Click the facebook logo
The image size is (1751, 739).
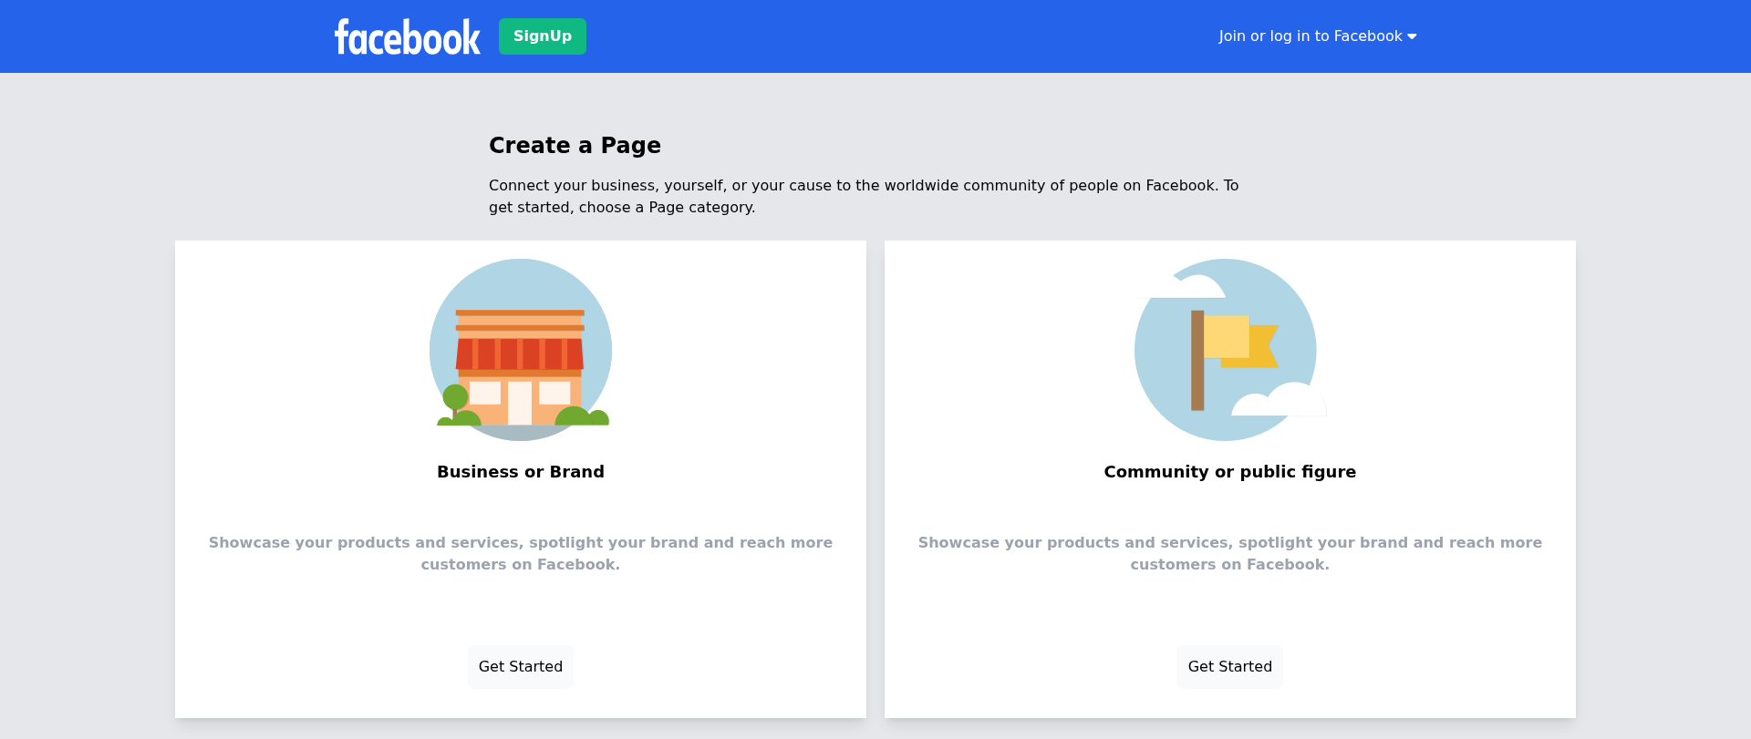click(x=407, y=36)
